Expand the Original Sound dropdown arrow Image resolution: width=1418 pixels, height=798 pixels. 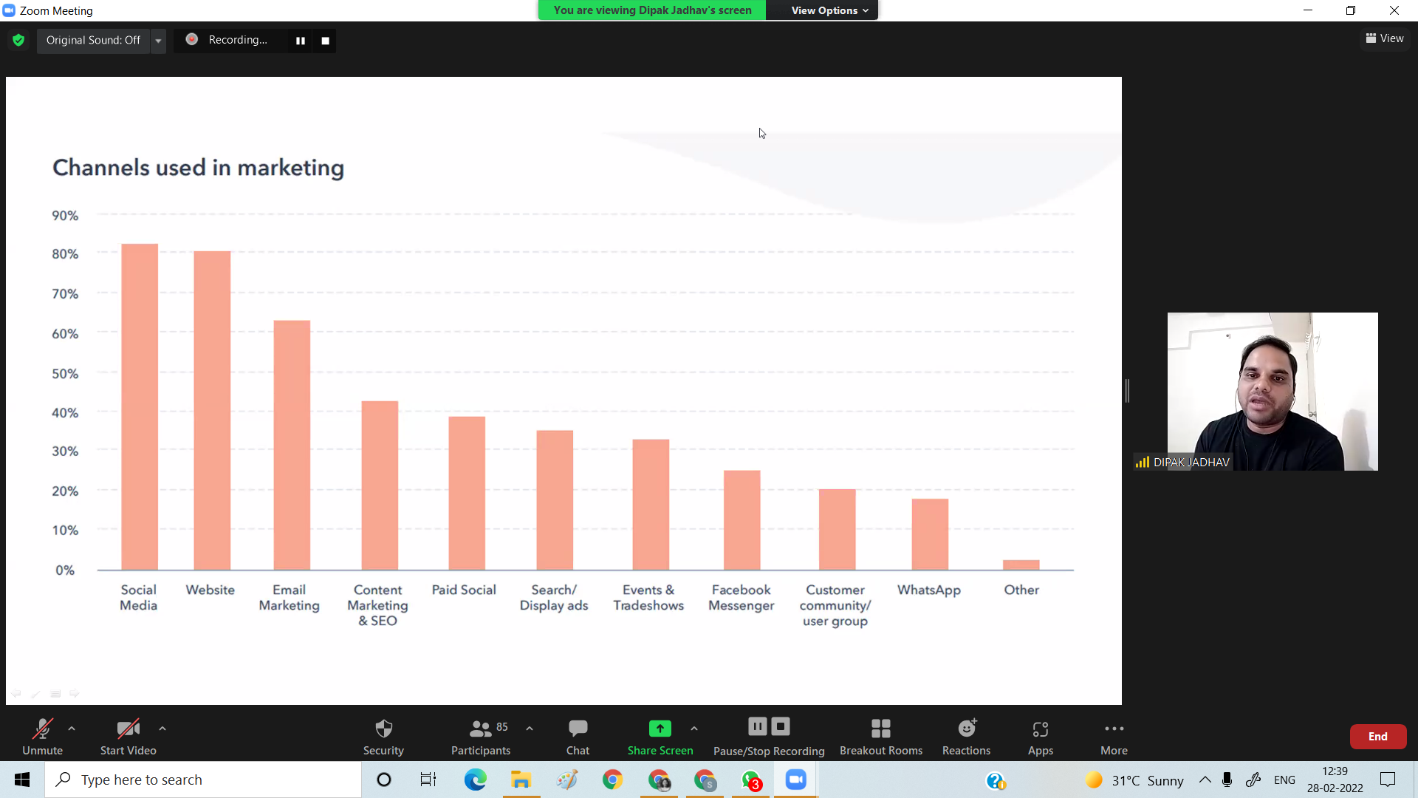(x=158, y=41)
